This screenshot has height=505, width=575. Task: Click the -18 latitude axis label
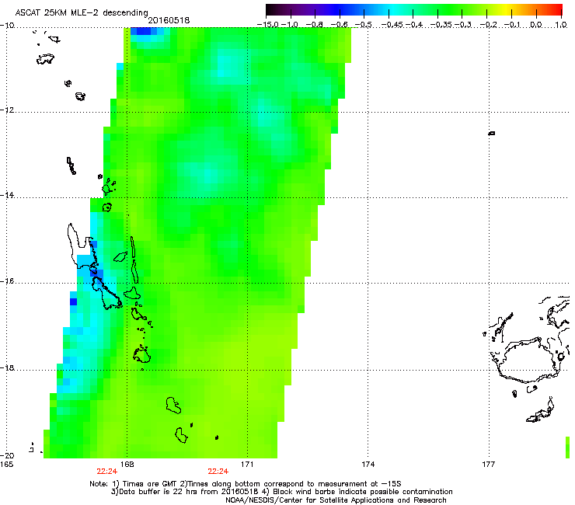(x=7, y=367)
